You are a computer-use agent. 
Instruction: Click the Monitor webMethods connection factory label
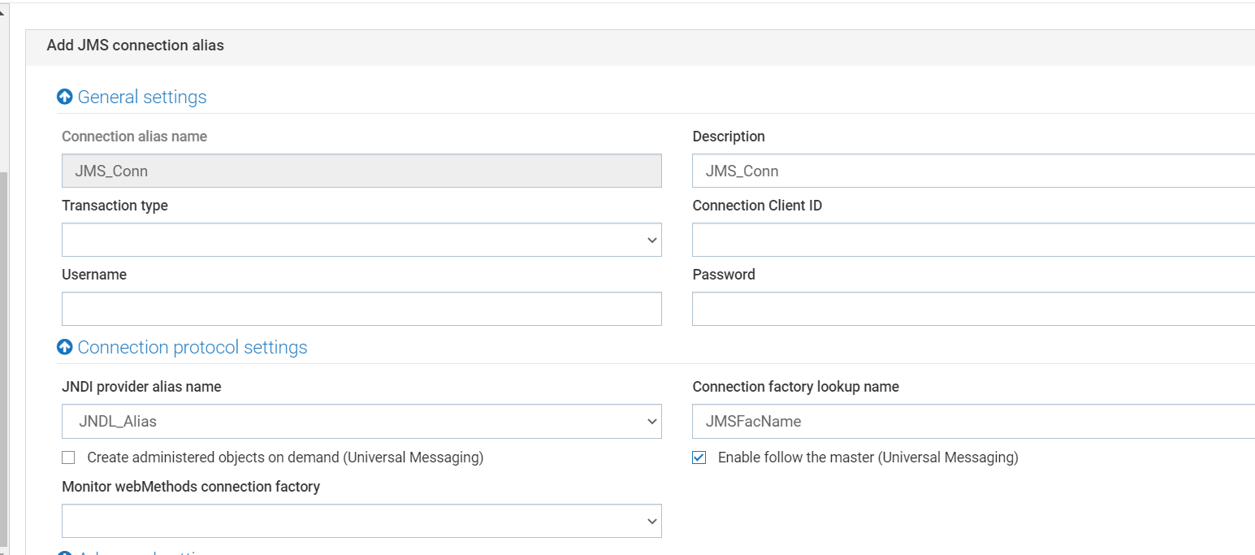pos(191,487)
